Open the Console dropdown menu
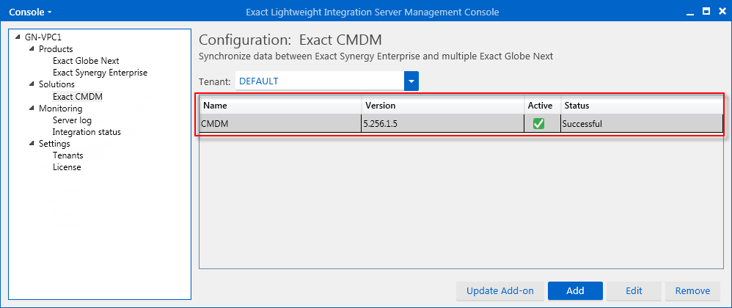Image resolution: width=732 pixels, height=308 pixels. click(30, 12)
